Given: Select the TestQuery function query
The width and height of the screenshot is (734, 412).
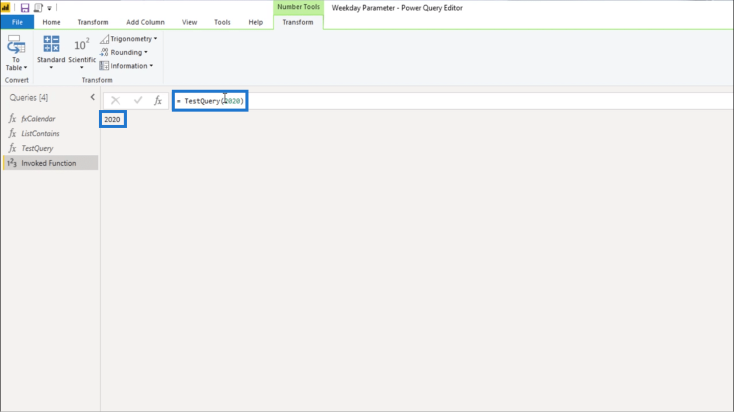Looking at the screenshot, I should point(50,148).
